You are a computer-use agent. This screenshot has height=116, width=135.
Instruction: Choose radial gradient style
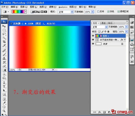coord(35,12)
